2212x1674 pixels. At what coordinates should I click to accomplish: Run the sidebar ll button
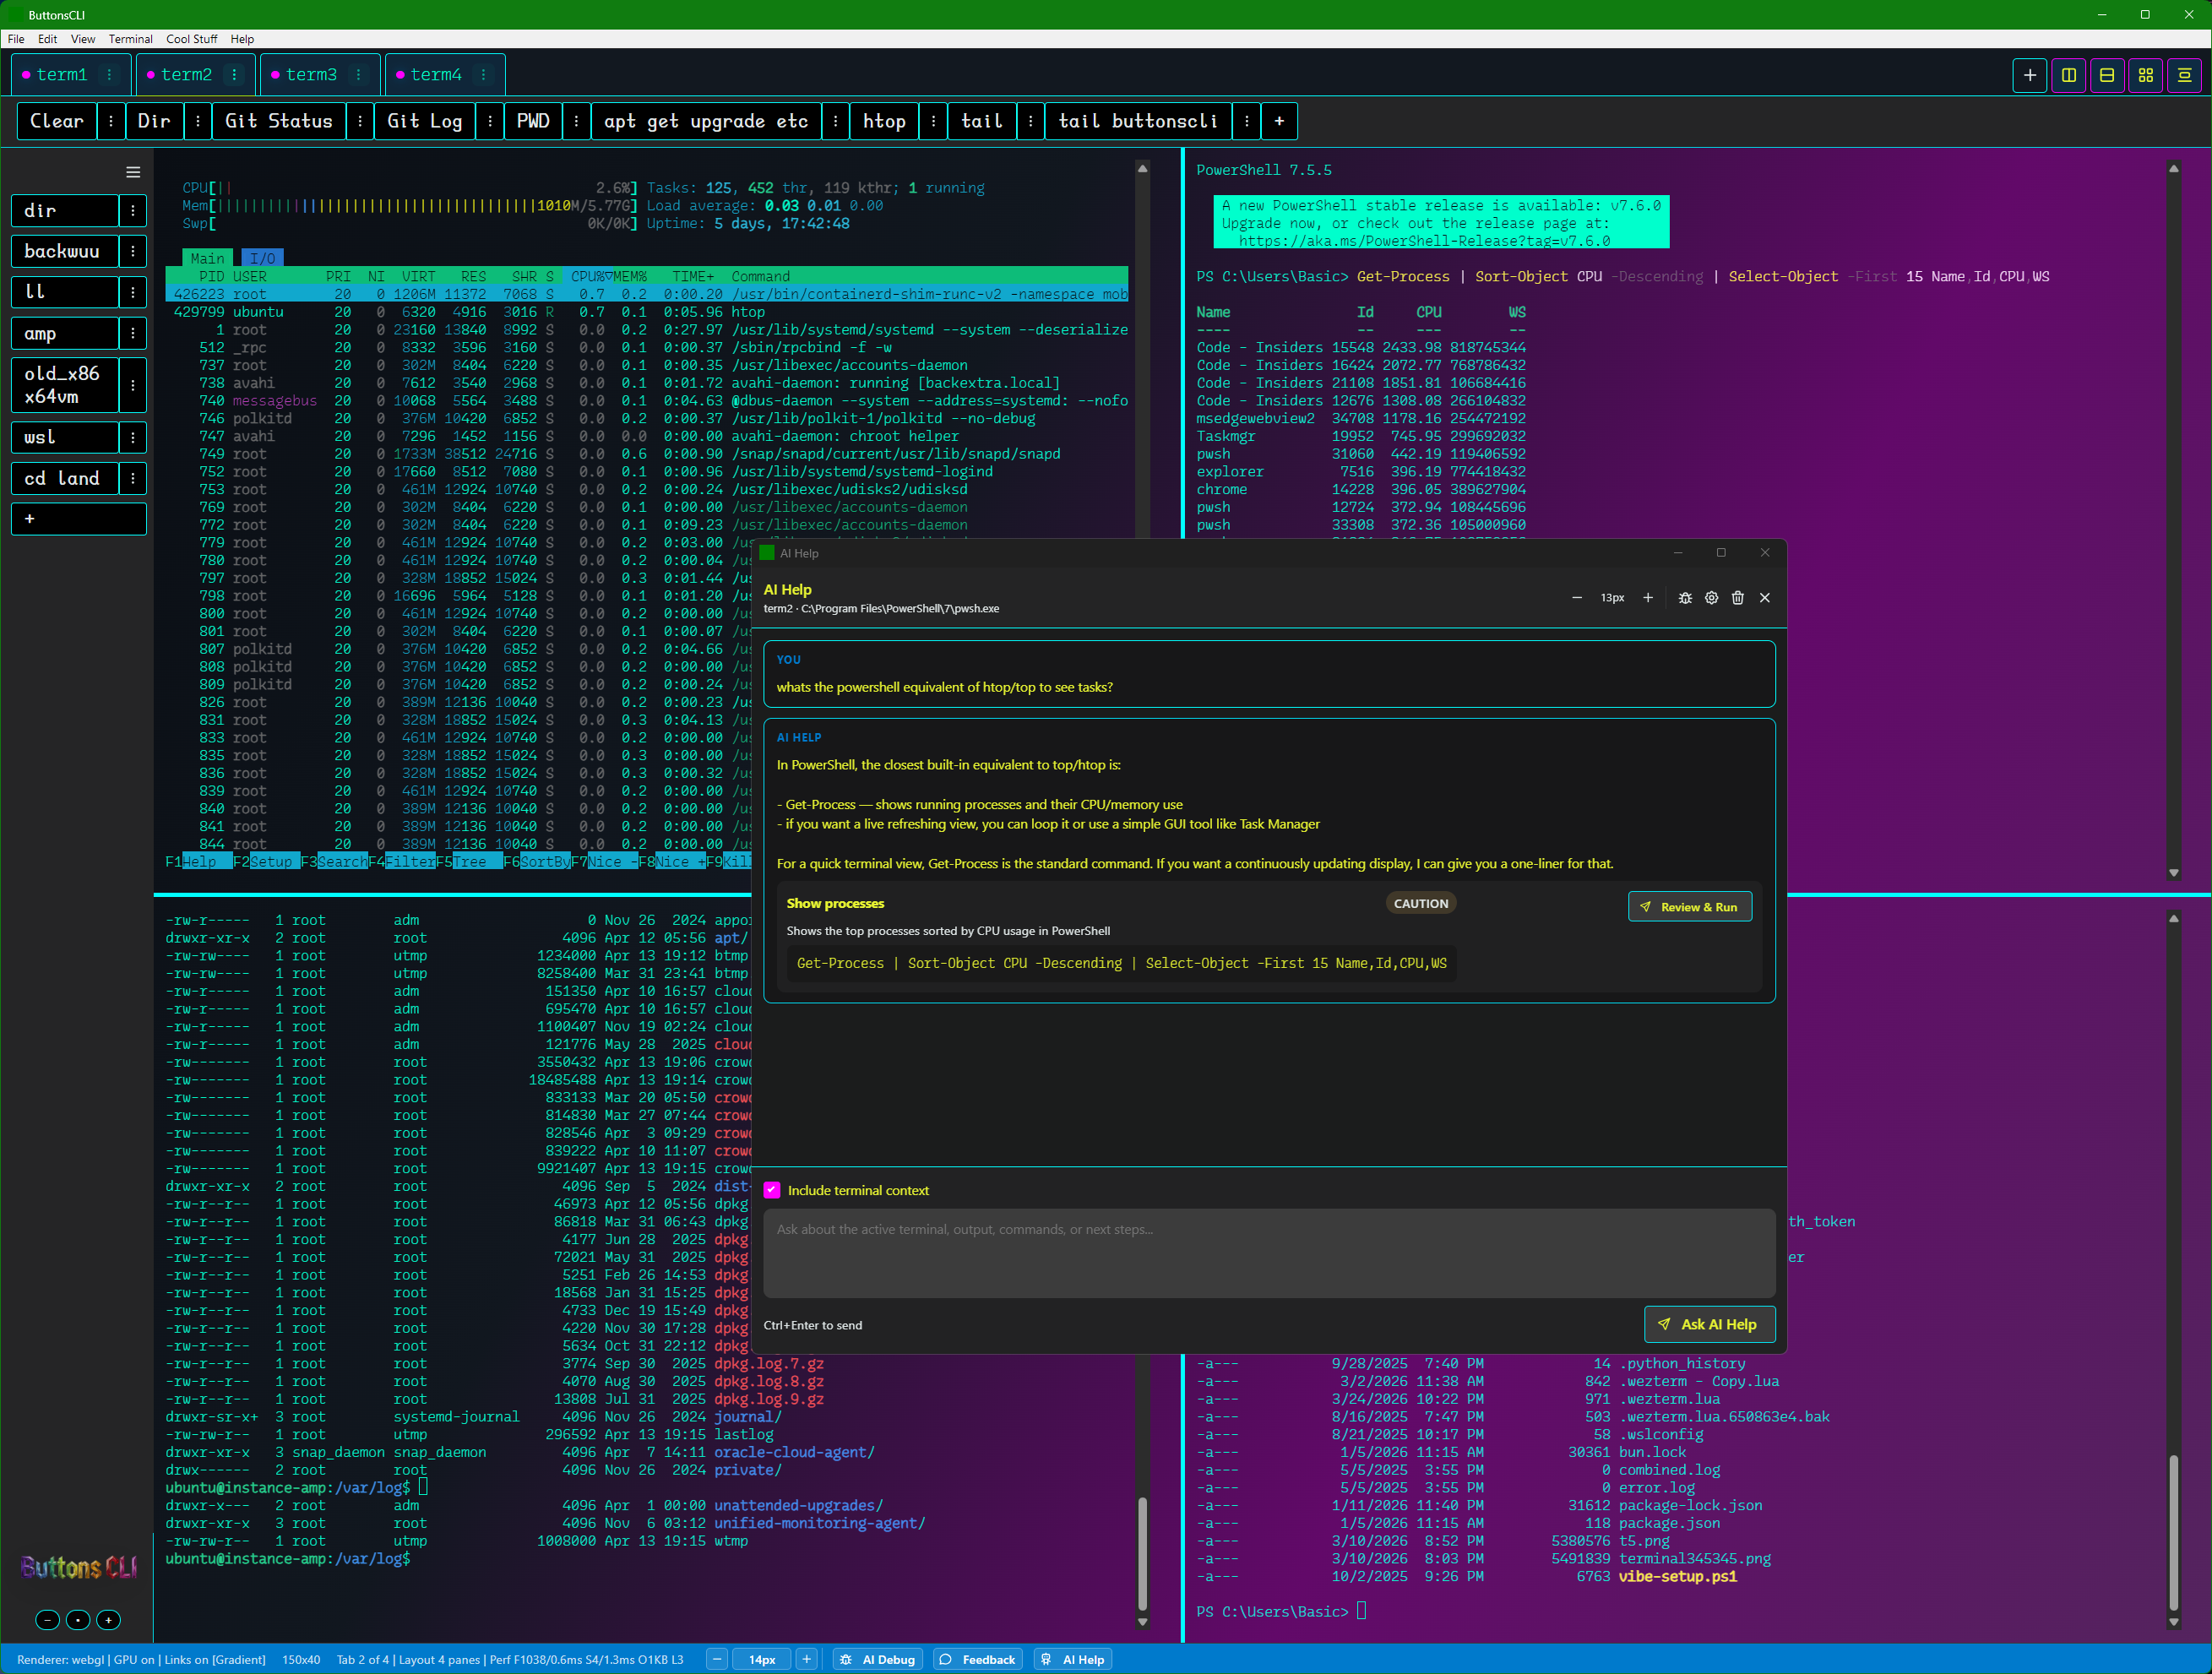(65, 292)
